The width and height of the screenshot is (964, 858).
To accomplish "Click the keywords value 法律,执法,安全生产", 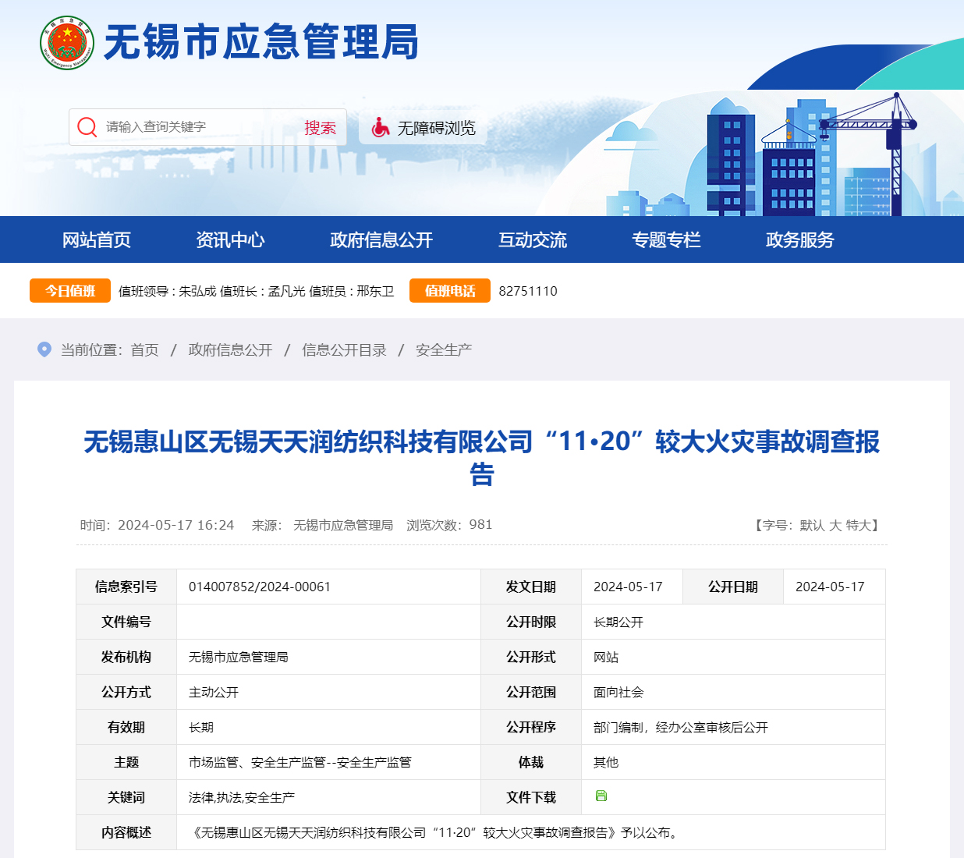I will (x=242, y=797).
